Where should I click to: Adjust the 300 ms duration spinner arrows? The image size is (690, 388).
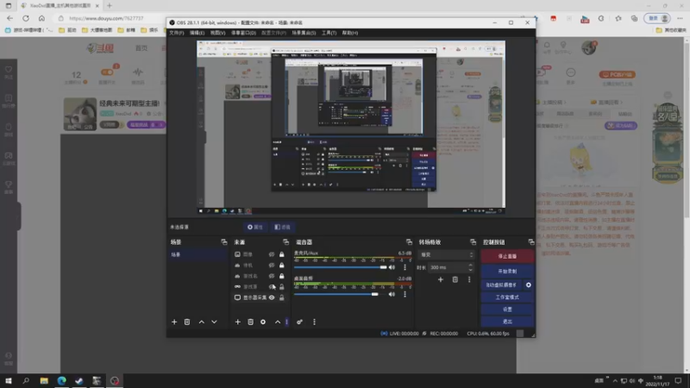[x=470, y=267]
